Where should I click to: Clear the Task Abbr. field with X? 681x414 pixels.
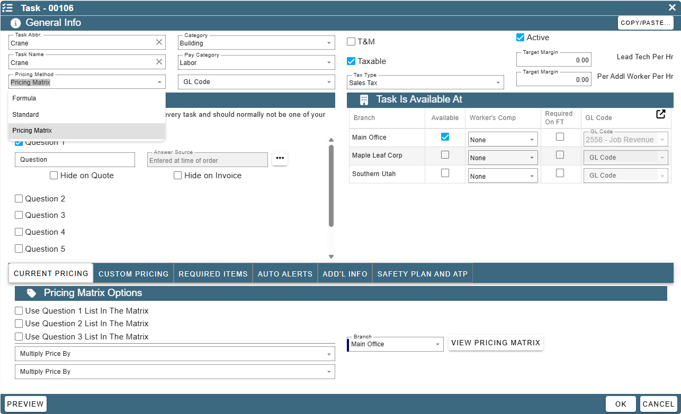[159, 42]
